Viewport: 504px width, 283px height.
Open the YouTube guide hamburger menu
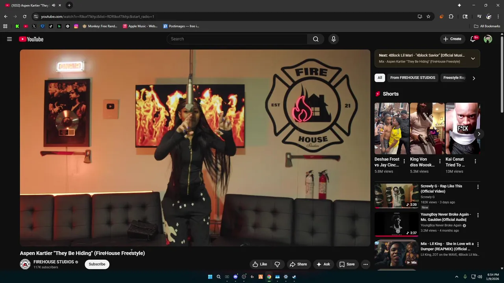9,39
